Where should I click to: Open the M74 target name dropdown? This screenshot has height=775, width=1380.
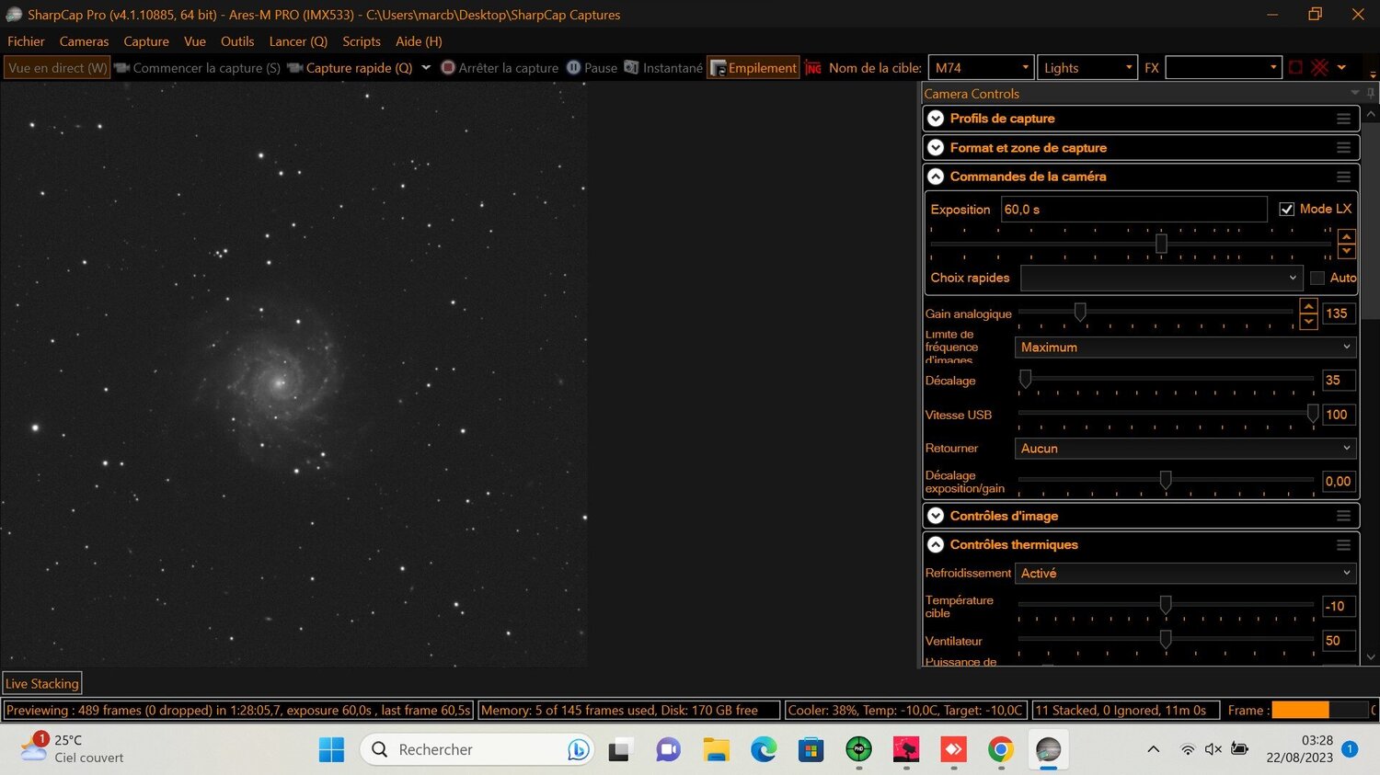coord(981,68)
